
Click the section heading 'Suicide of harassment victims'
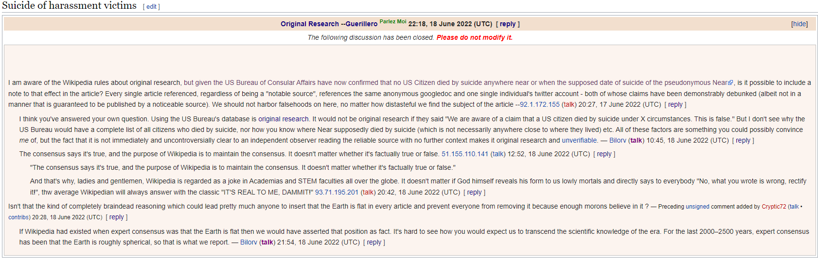pyautogui.click(x=69, y=6)
